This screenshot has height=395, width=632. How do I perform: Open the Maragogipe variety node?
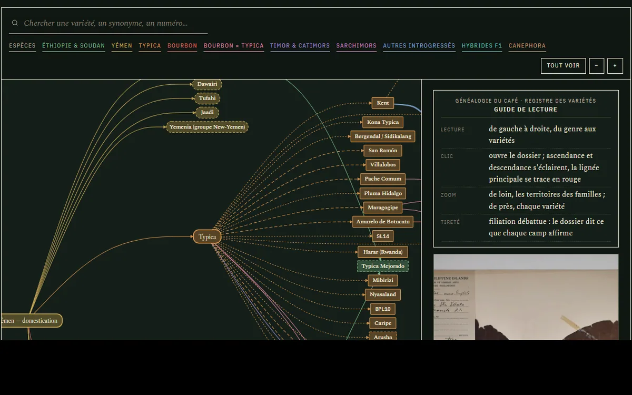click(x=383, y=208)
